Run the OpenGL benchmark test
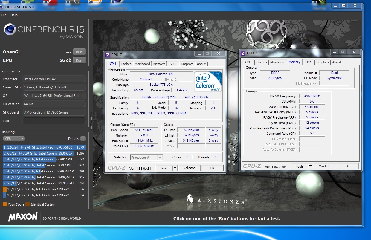Screen dimensions: 371x240 click(x=79, y=52)
